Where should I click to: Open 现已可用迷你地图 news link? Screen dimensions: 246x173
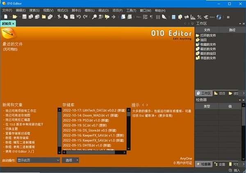point(18,115)
